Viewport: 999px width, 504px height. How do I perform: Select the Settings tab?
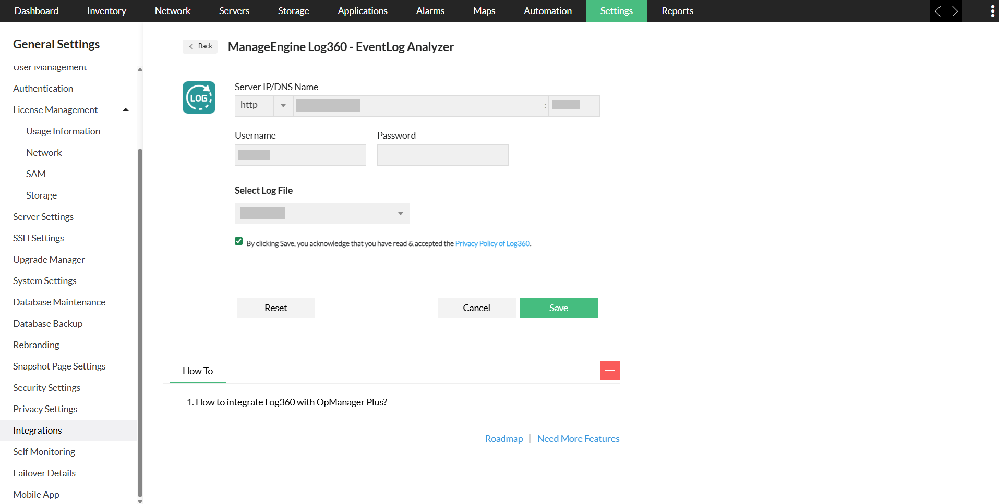click(617, 11)
